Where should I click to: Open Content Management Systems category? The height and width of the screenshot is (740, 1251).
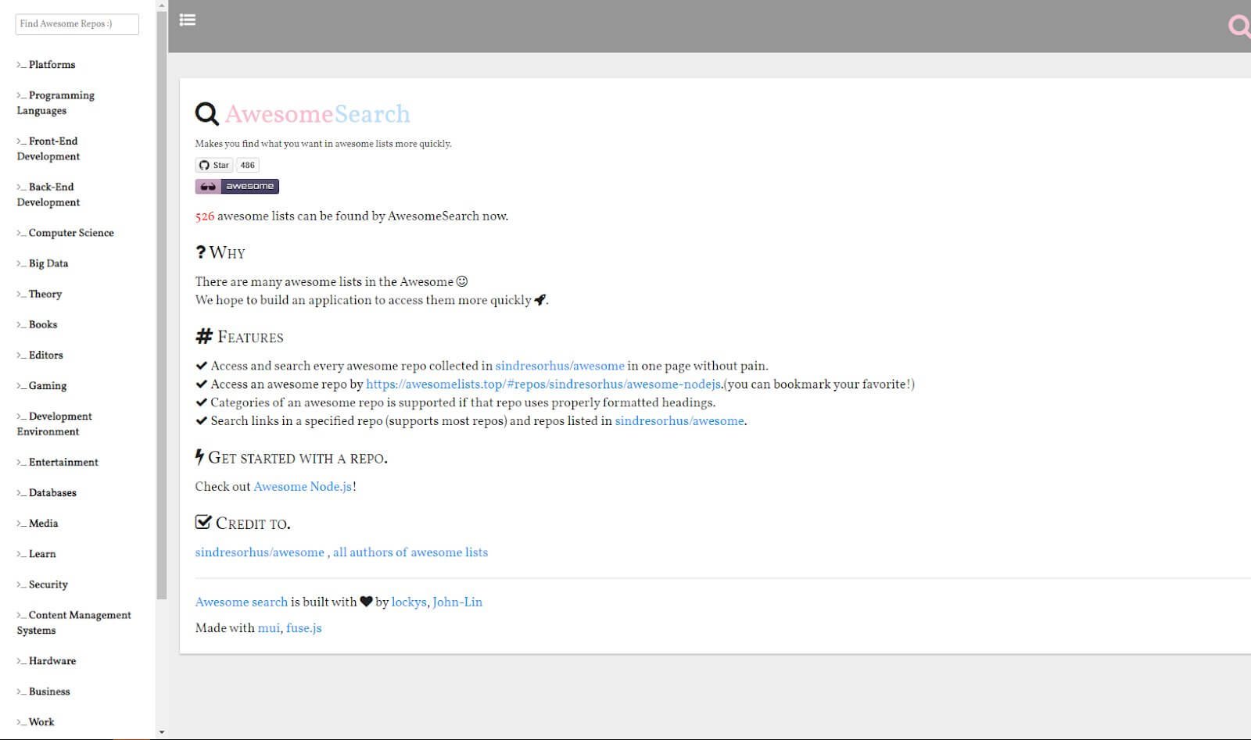(x=74, y=623)
